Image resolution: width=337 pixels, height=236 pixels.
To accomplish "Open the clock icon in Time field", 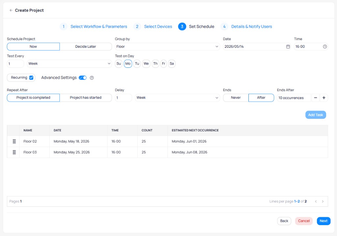I will coord(324,47).
